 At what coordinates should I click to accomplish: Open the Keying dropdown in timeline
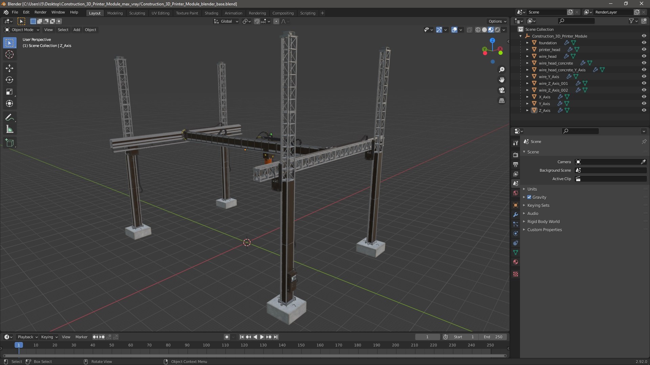pos(49,337)
